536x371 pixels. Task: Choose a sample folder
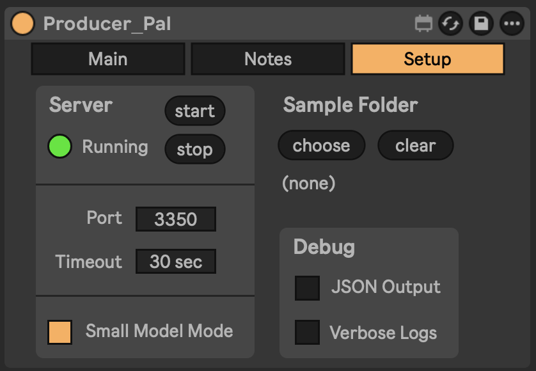tap(321, 145)
